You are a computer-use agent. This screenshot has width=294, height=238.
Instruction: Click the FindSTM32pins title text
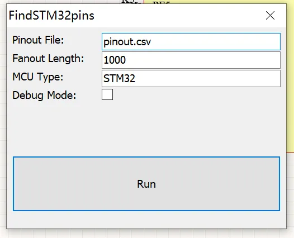pyautogui.click(x=51, y=16)
